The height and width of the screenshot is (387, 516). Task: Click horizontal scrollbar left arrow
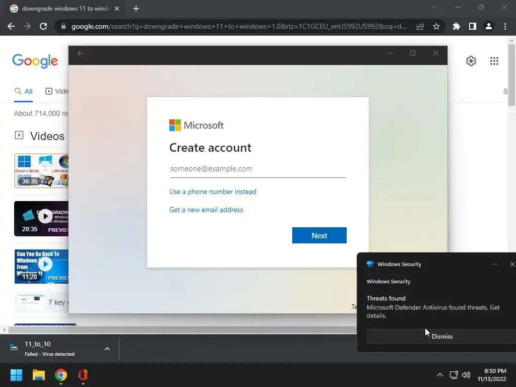4,330
